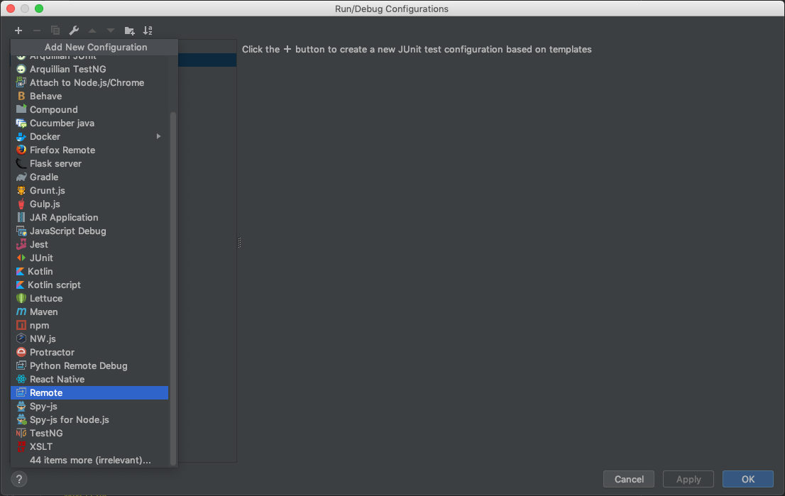Click the Apply button
Image resolution: width=785 pixels, height=496 pixels.
(688, 480)
